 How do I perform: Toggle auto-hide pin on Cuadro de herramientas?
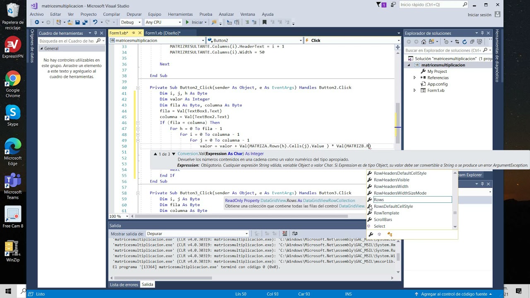click(x=96, y=33)
